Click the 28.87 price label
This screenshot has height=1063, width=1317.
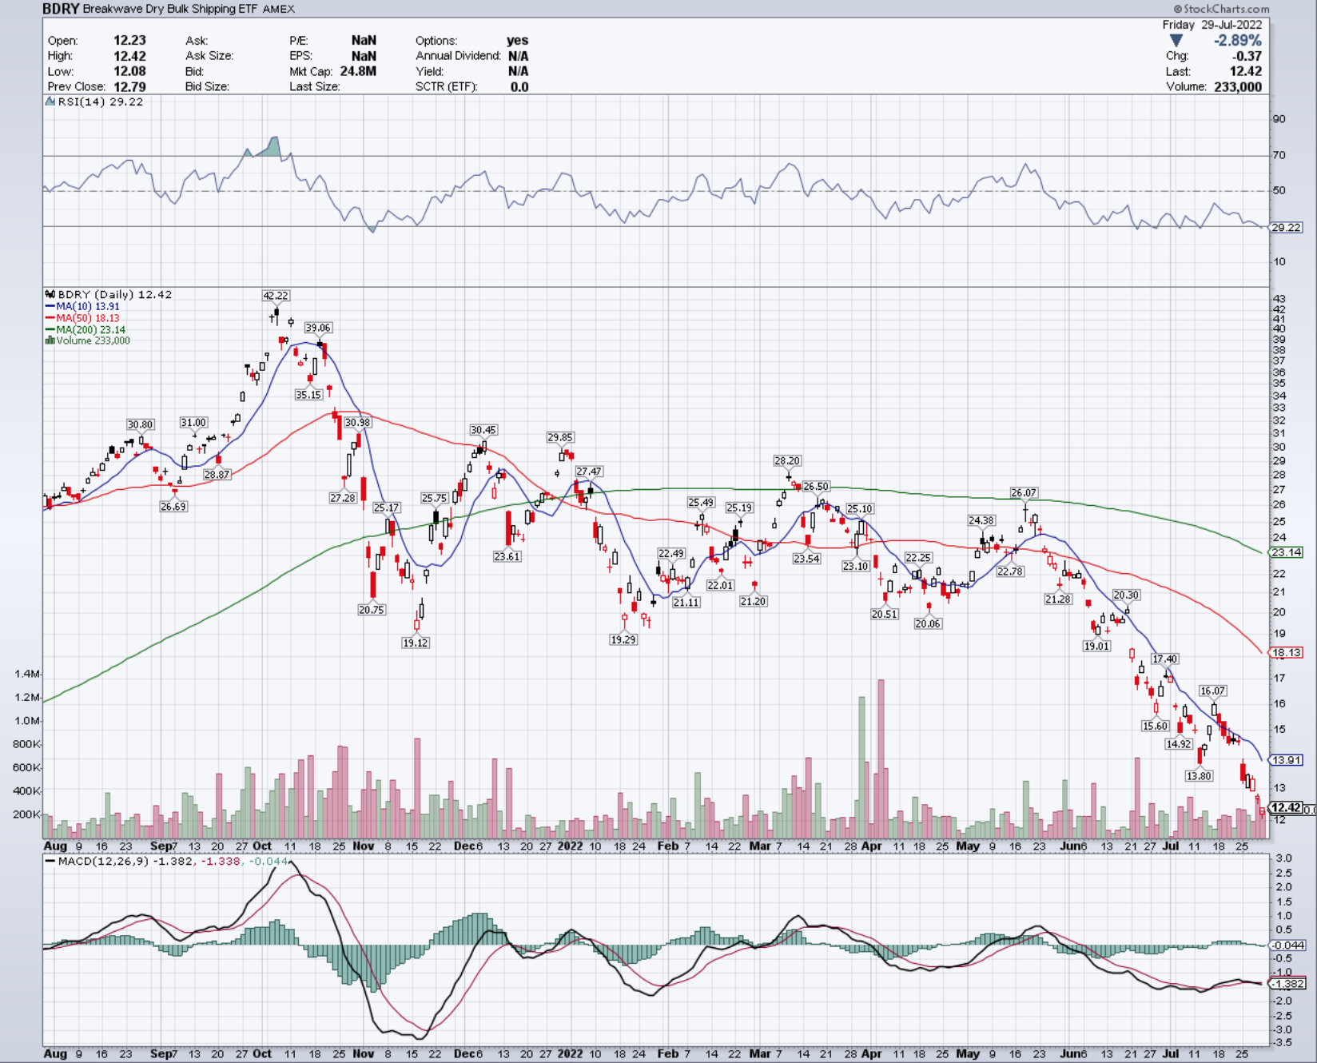point(217,475)
